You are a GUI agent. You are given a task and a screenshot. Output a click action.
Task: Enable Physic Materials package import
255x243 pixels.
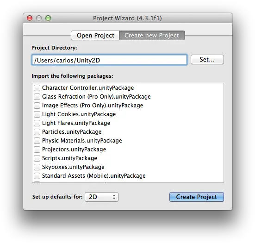click(x=37, y=141)
